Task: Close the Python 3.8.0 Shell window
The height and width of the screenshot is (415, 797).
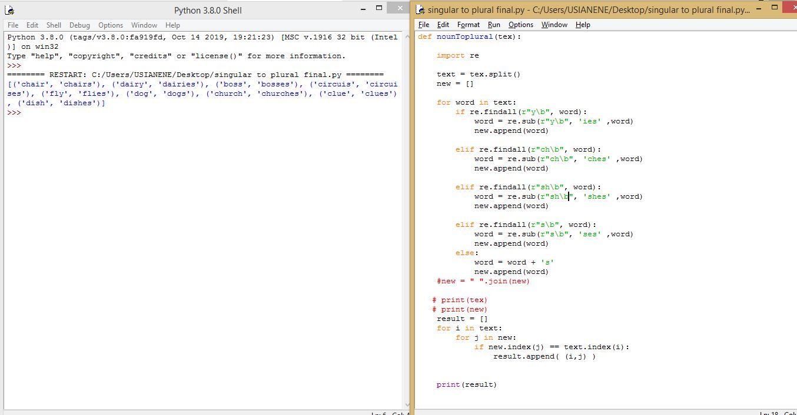Action: click(401, 8)
